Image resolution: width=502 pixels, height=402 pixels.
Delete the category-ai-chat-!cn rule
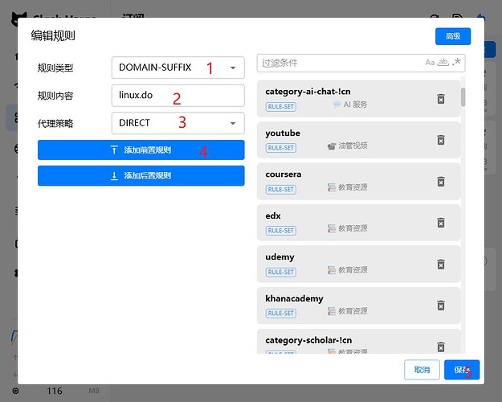pos(441,99)
